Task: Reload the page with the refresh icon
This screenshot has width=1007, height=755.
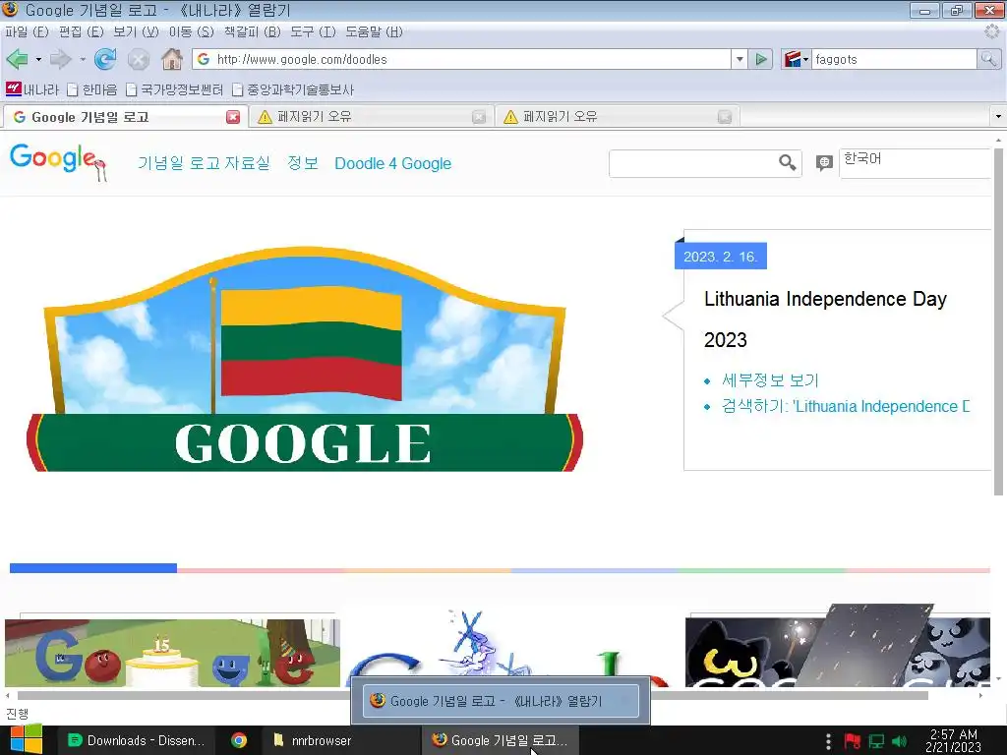Action: 104,59
